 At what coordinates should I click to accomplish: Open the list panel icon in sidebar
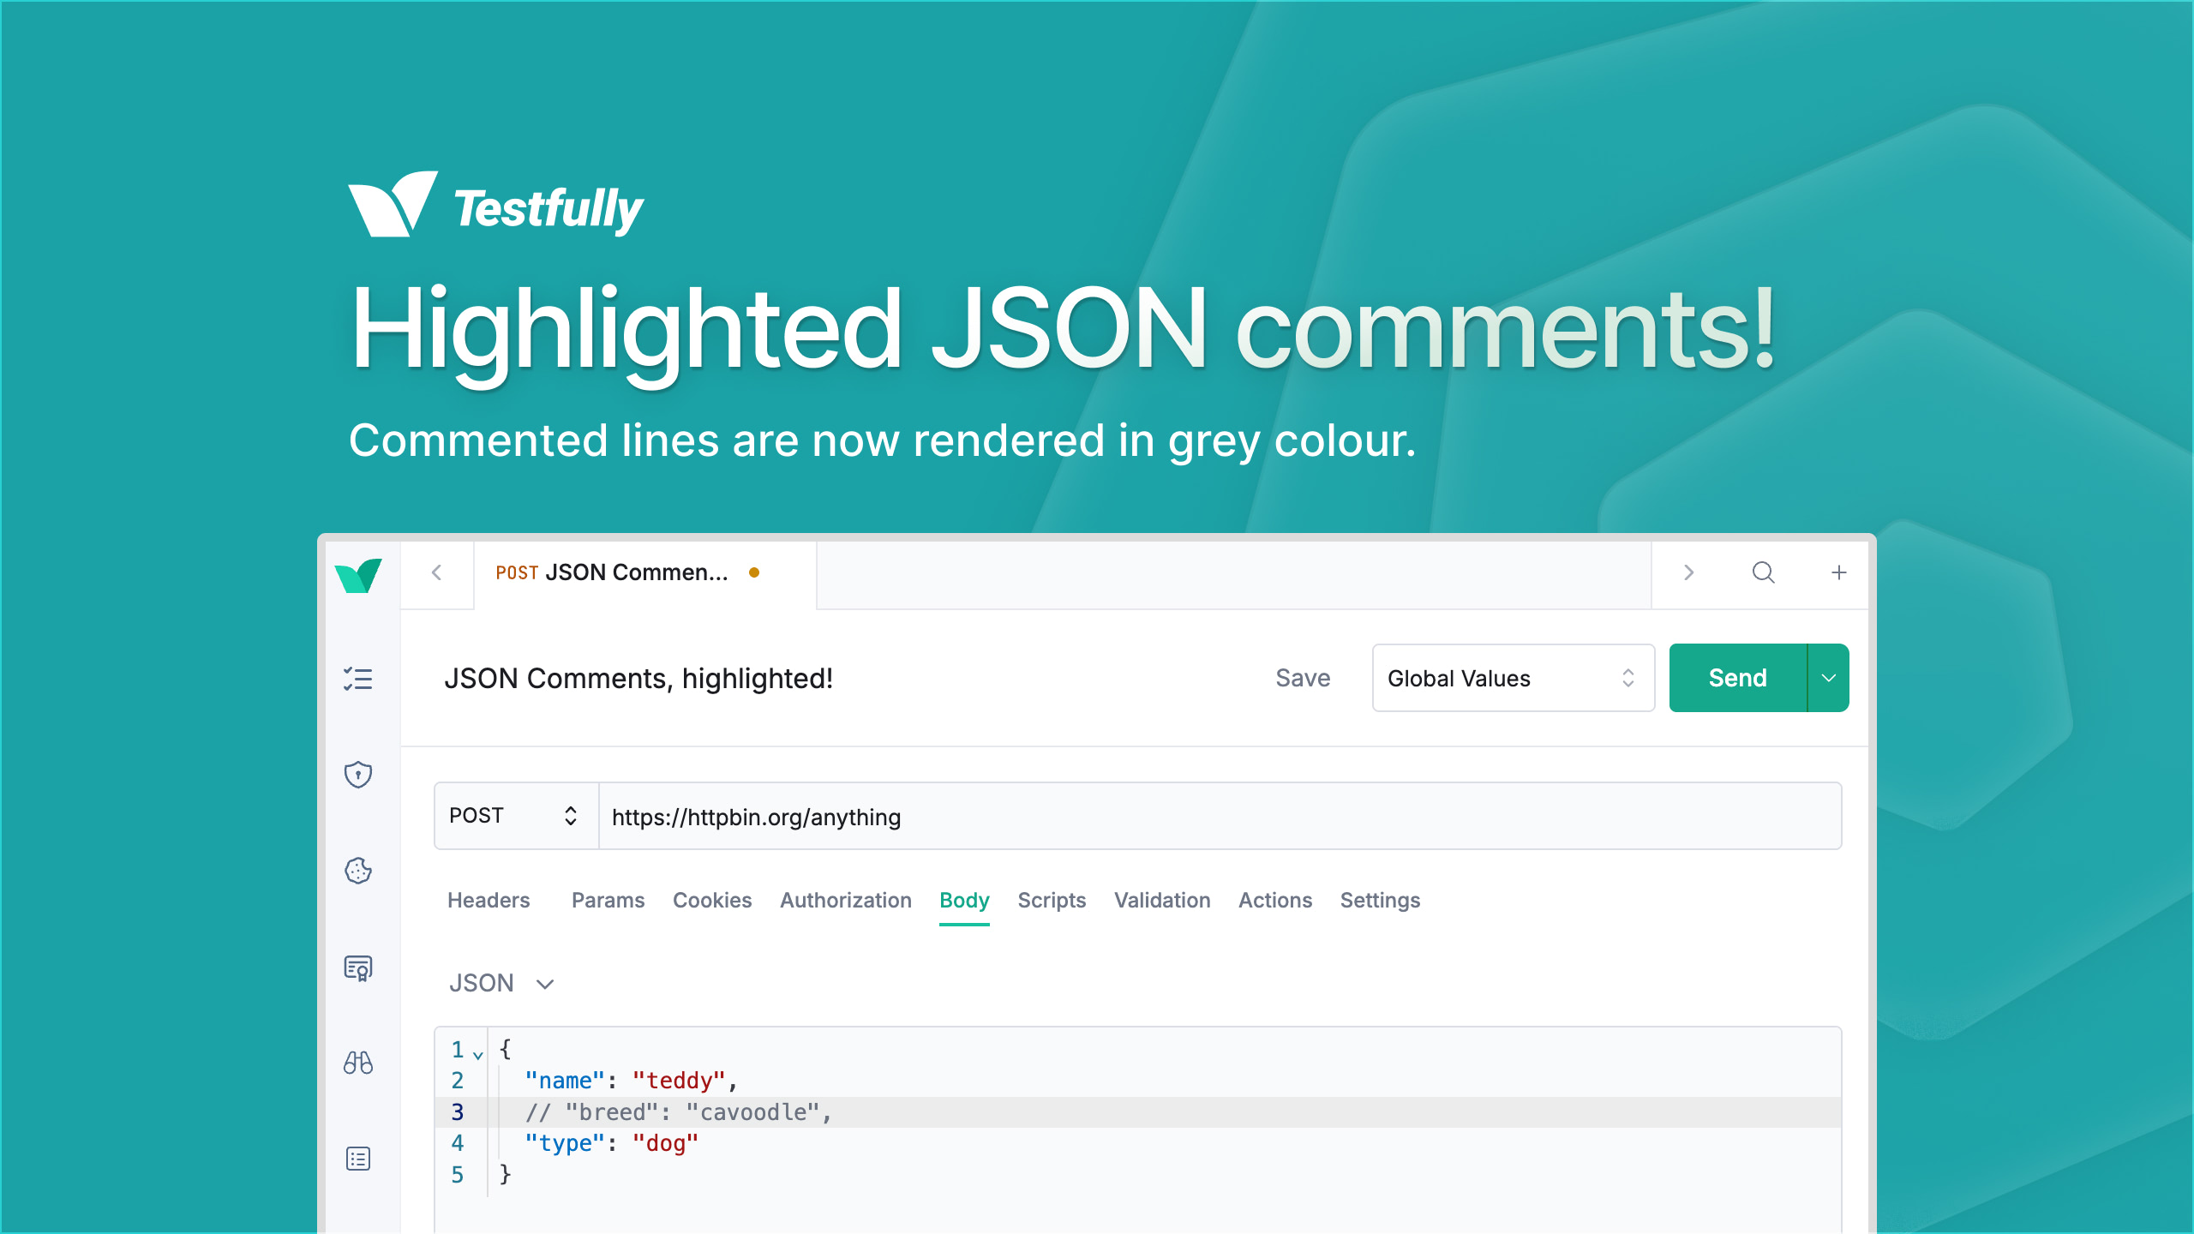point(358,1159)
